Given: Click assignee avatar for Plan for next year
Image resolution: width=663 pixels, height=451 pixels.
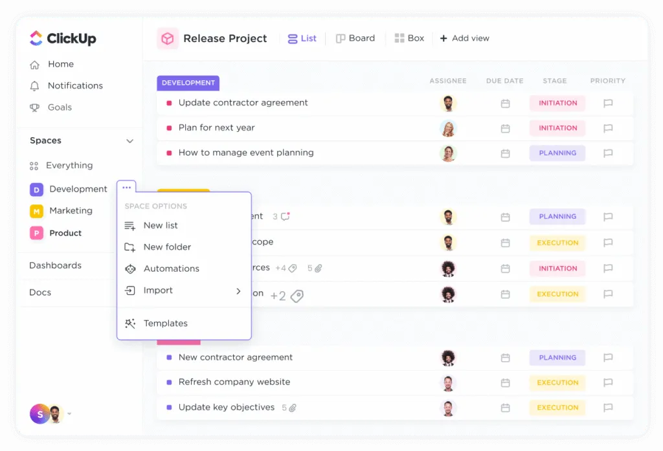Looking at the screenshot, I should tap(448, 128).
